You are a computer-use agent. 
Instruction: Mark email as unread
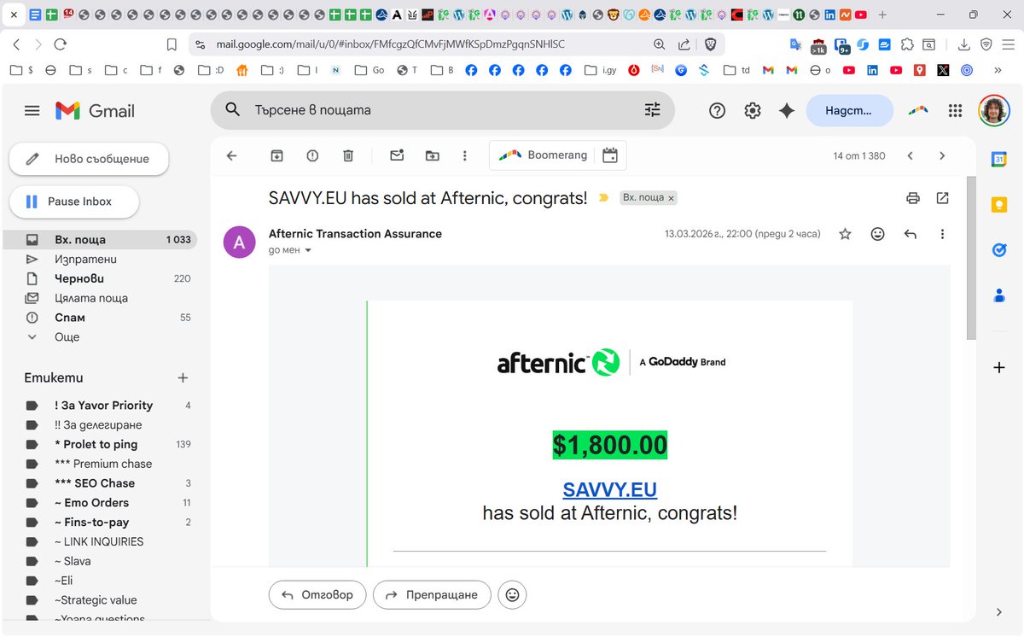pyautogui.click(x=397, y=155)
